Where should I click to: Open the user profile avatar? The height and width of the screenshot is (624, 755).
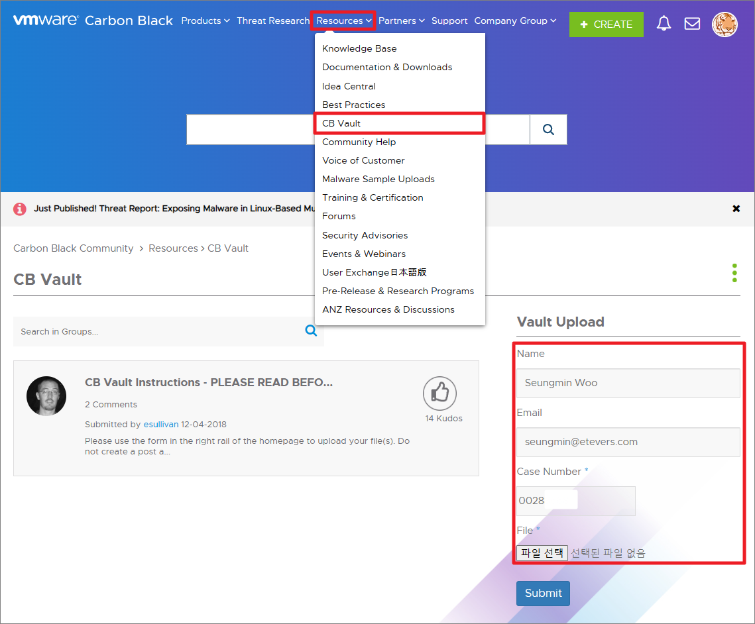click(725, 24)
